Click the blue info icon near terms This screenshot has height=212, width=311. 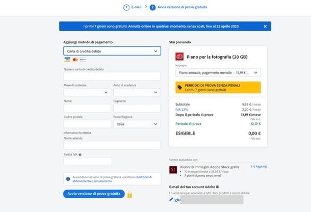[x=68, y=179]
